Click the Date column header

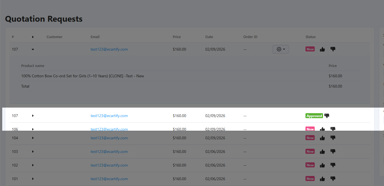coord(209,37)
